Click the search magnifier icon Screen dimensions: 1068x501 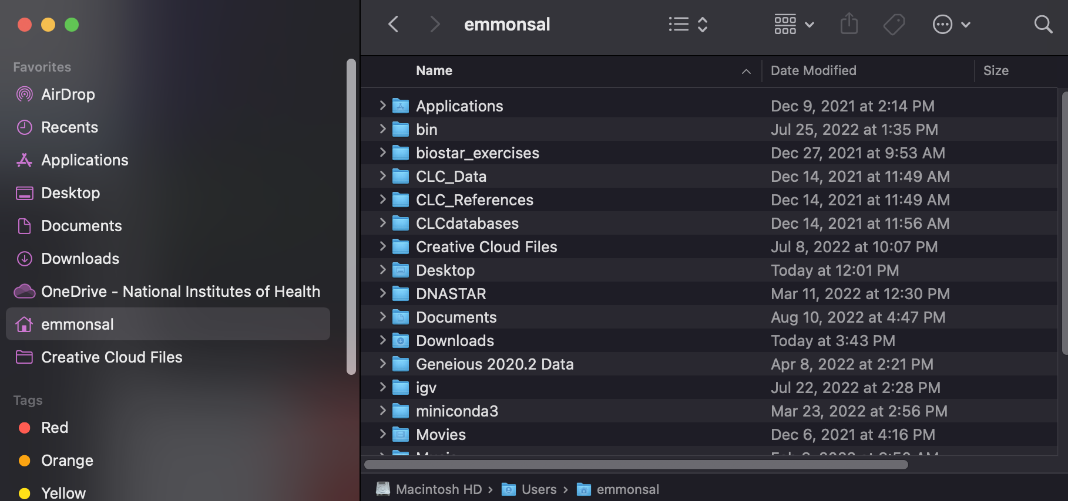(x=1043, y=24)
